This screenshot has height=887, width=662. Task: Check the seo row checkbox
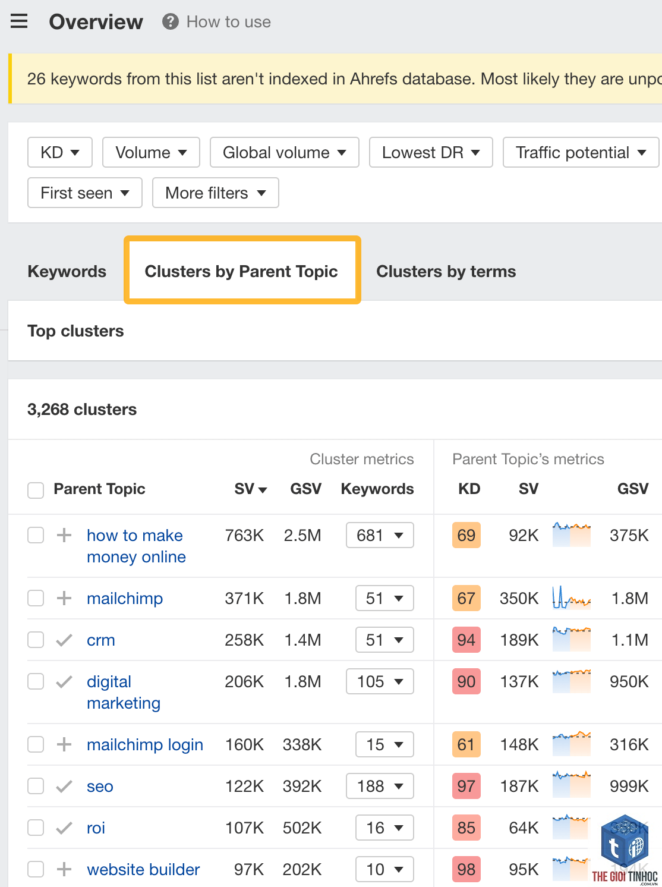[x=36, y=786]
